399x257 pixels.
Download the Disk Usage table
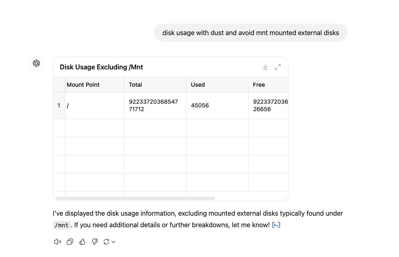[x=265, y=67]
